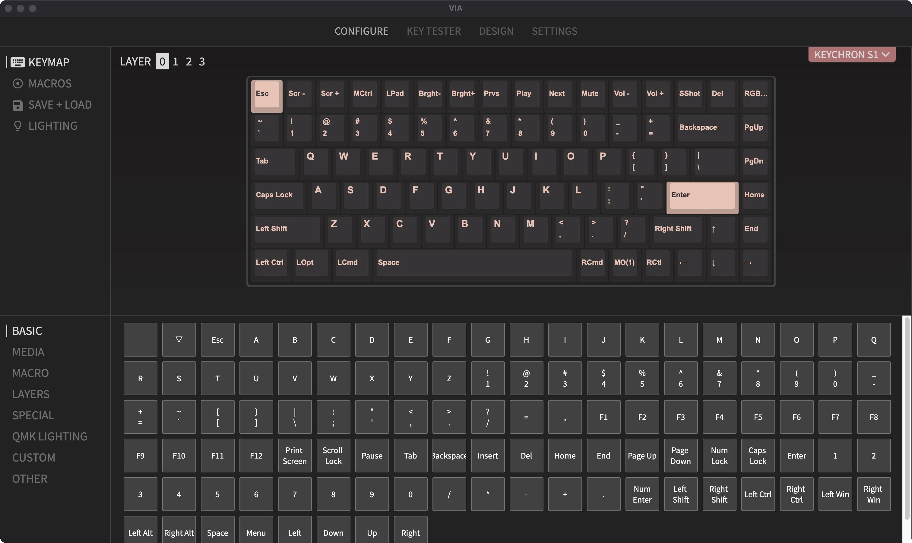Switch to LAYER 2
This screenshot has height=543, width=912.
(188, 61)
